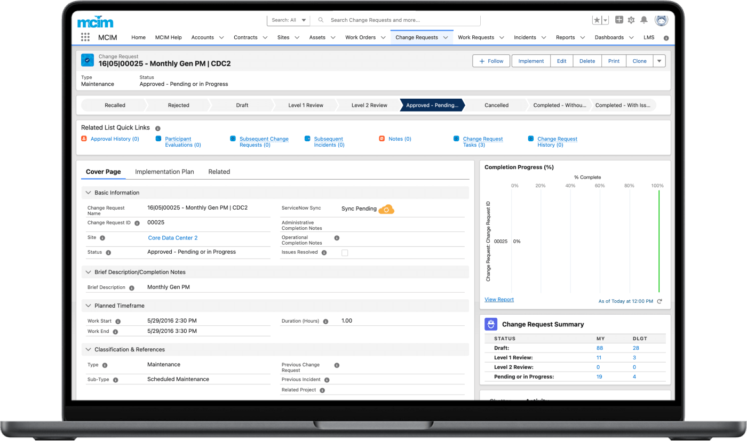The width and height of the screenshot is (747, 441).
Task: Open the App Launcher grid icon
Action: point(85,37)
